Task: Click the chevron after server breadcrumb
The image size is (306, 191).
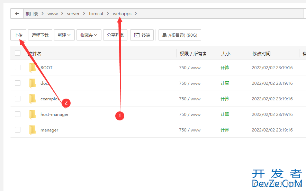Action: coord(84,13)
